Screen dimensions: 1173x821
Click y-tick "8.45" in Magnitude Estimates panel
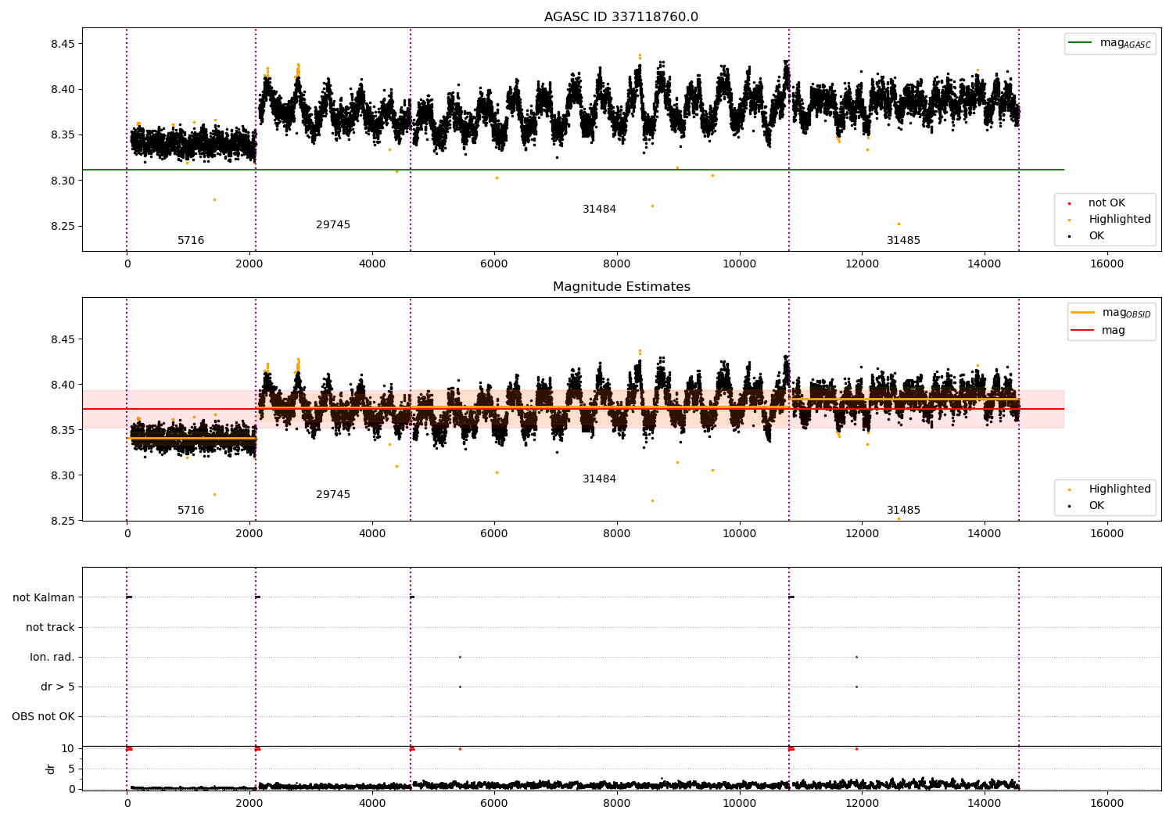point(63,339)
